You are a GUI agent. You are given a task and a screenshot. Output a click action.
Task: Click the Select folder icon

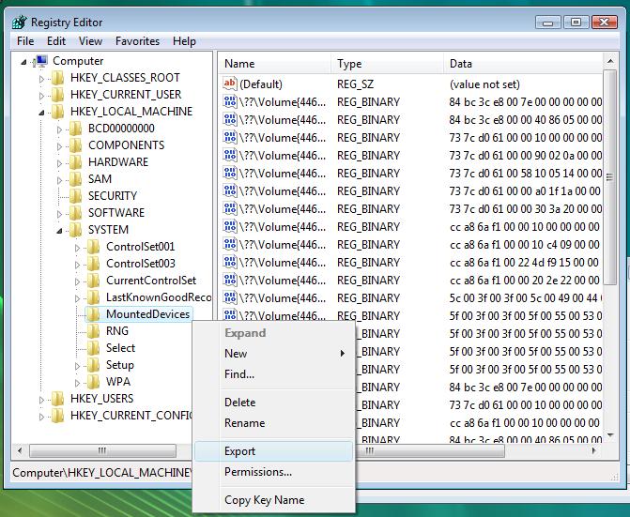coord(93,348)
